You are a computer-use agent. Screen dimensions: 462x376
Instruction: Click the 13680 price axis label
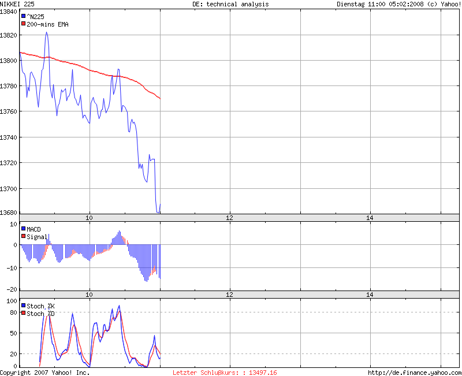point(9,213)
